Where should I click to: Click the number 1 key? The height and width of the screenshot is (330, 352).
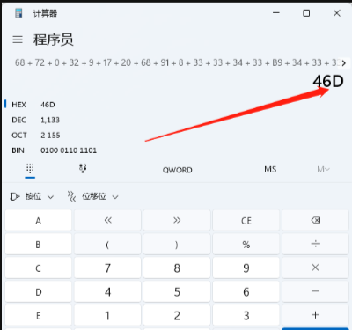pos(107,315)
